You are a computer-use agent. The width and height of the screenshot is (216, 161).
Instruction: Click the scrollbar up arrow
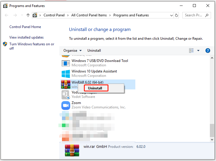[212, 58]
